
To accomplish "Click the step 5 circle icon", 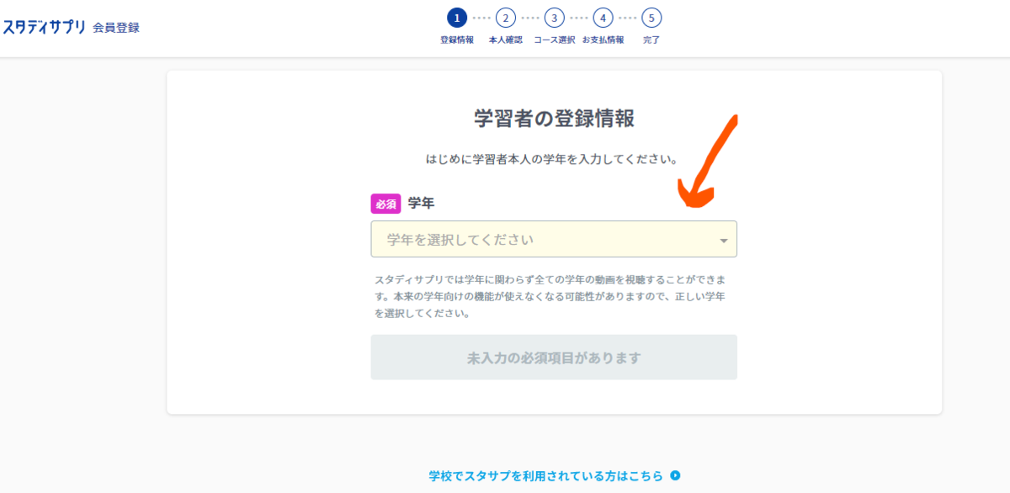I will click(651, 17).
